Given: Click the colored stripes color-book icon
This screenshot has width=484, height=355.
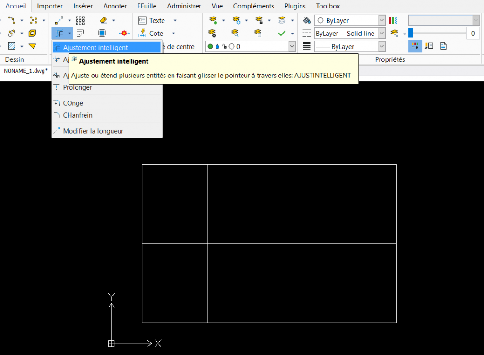Looking at the screenshot, I should 393,21.
